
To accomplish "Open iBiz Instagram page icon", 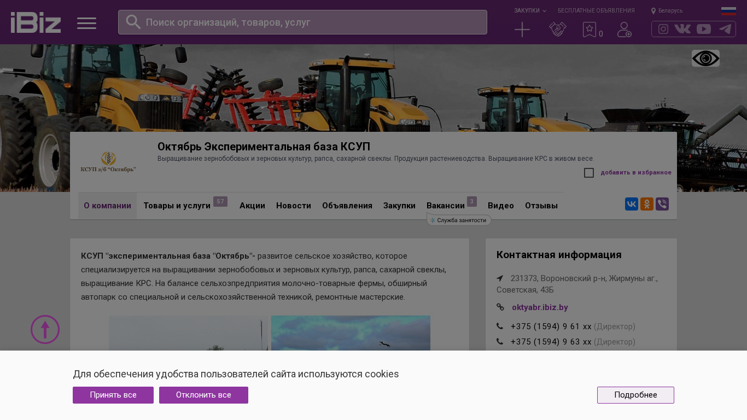I will point(663,29).
